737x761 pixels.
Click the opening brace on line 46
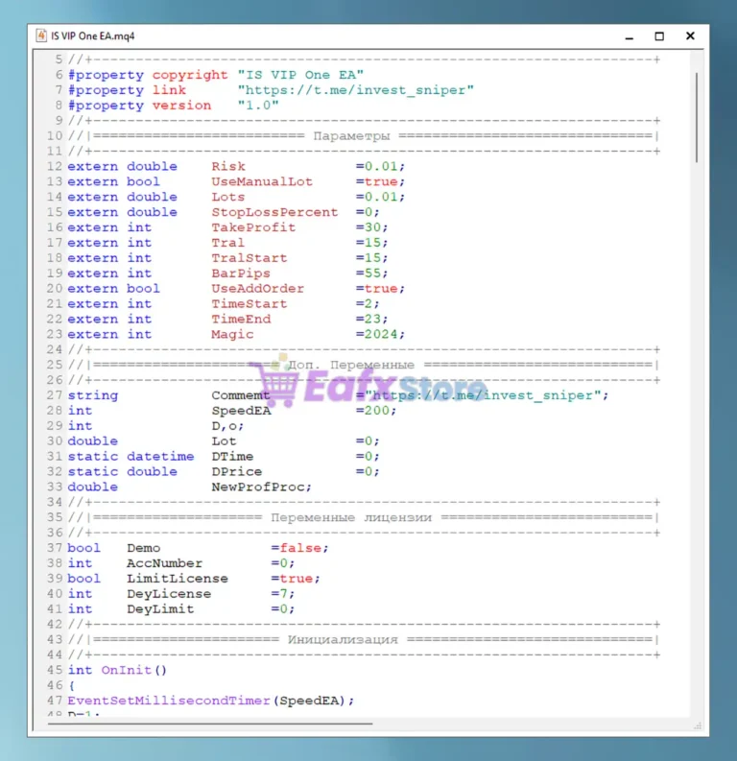71,686
